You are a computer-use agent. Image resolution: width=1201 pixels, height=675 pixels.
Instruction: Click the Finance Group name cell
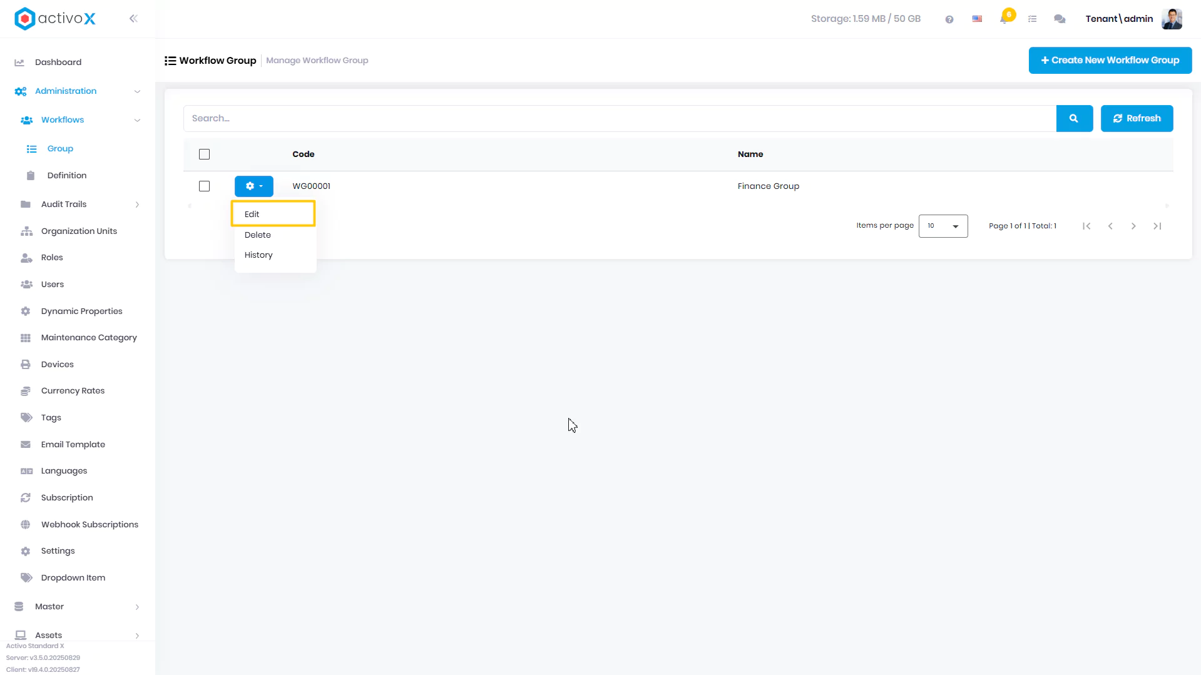point(769,186)
